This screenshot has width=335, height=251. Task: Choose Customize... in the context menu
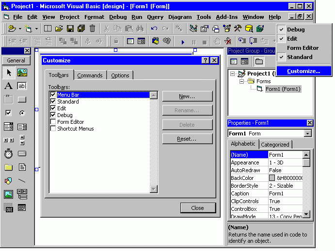(304, 71)
